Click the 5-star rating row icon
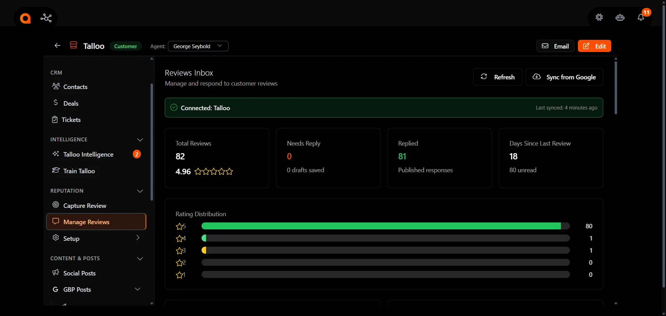Screen dimensions: 666x316 [179, 227]
